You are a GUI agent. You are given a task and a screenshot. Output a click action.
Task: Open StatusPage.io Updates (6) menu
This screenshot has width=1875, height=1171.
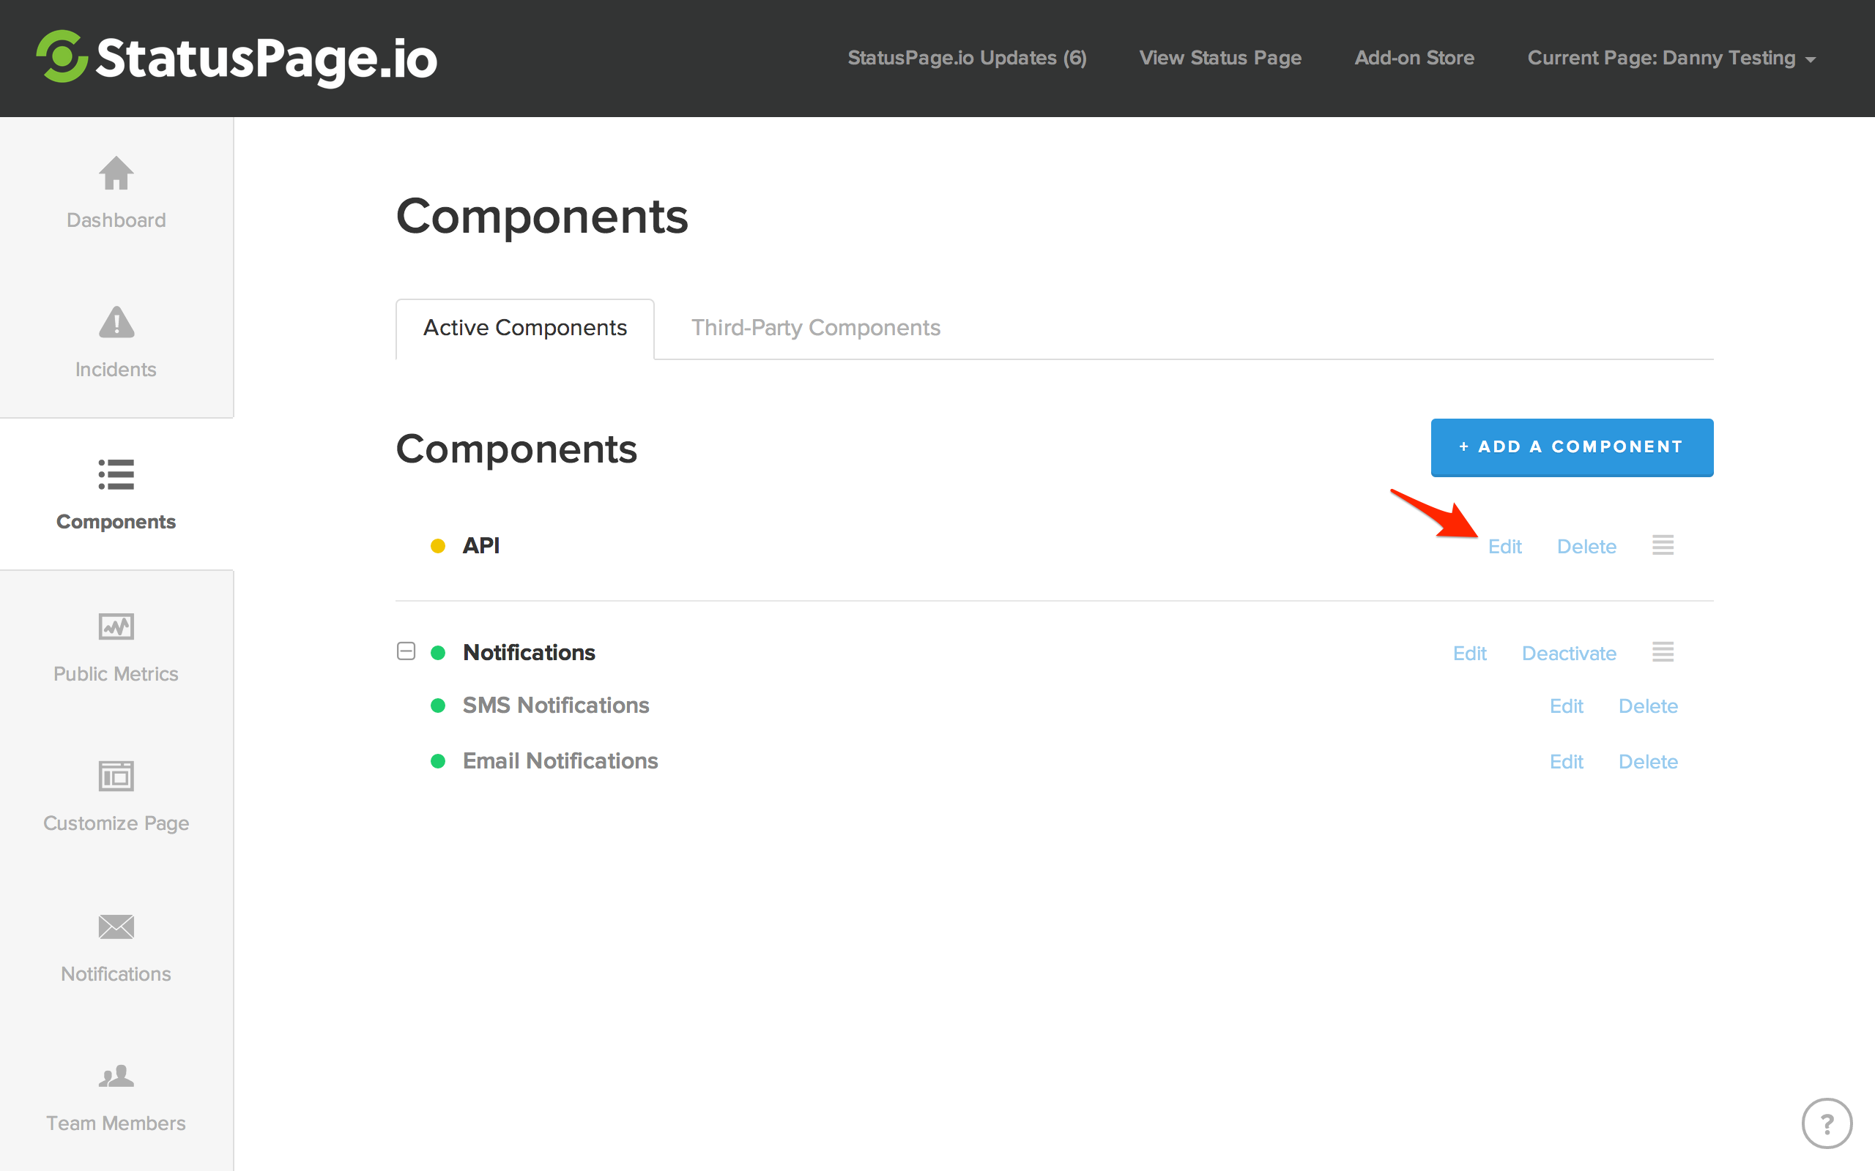pos(967,58)
